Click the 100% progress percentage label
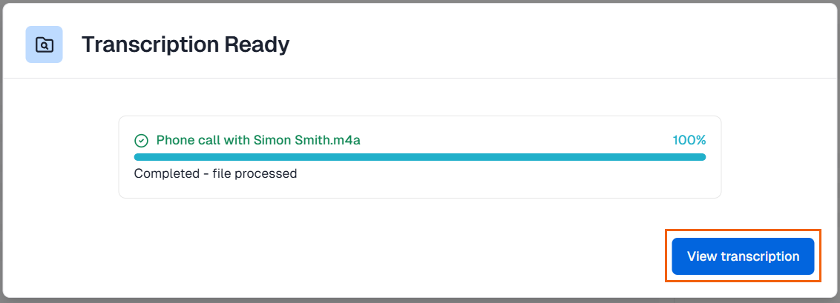This screenshot has width=840, height=303. [689, 140]
